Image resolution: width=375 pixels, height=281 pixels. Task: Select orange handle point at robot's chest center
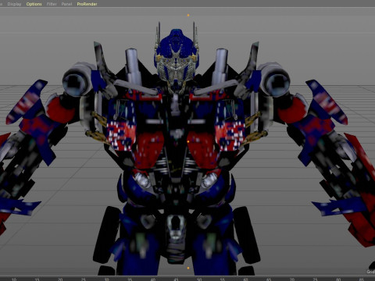[188, 141]
